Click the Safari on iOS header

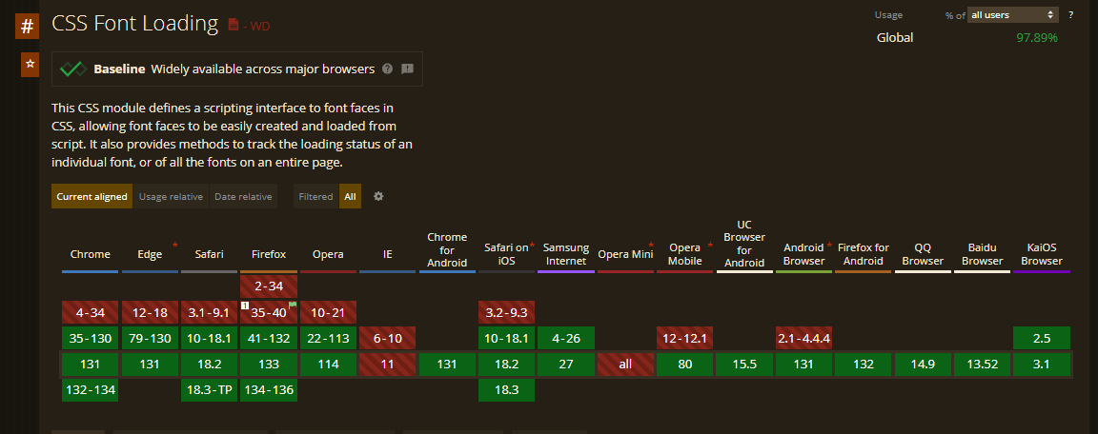[x=506, y=254]
